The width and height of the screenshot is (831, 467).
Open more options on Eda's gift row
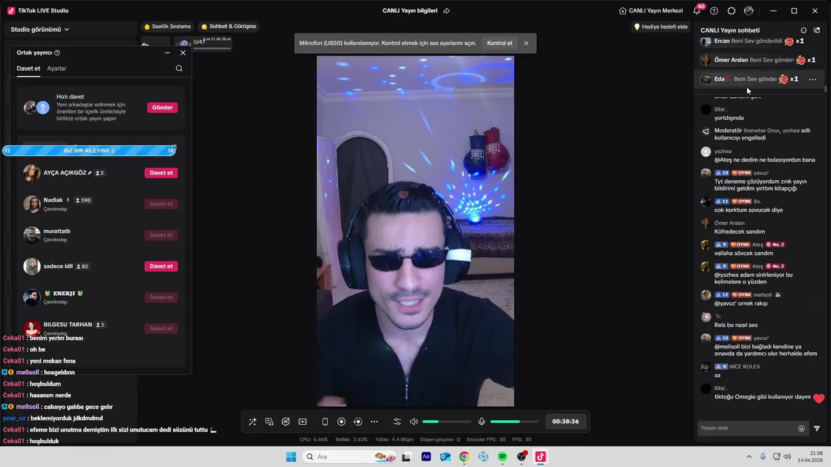(x=813, y=79)
